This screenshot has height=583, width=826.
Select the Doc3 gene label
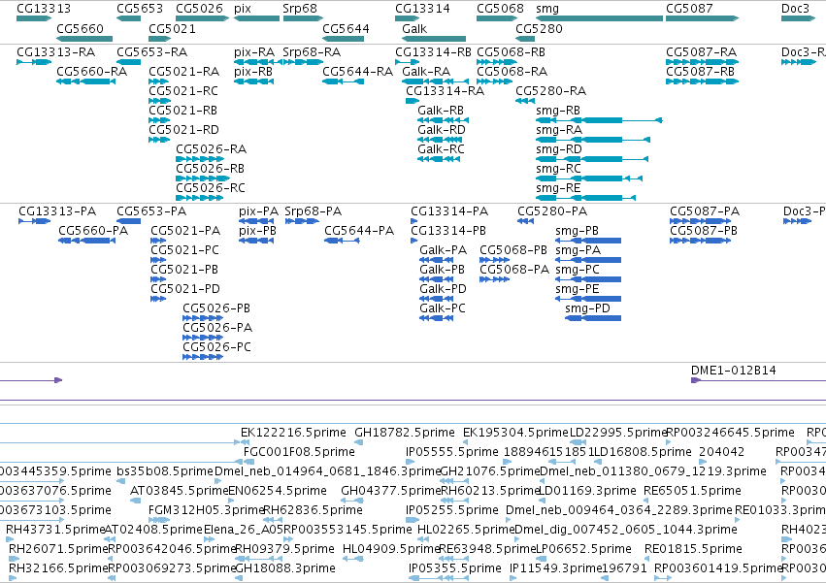[795, 9]
